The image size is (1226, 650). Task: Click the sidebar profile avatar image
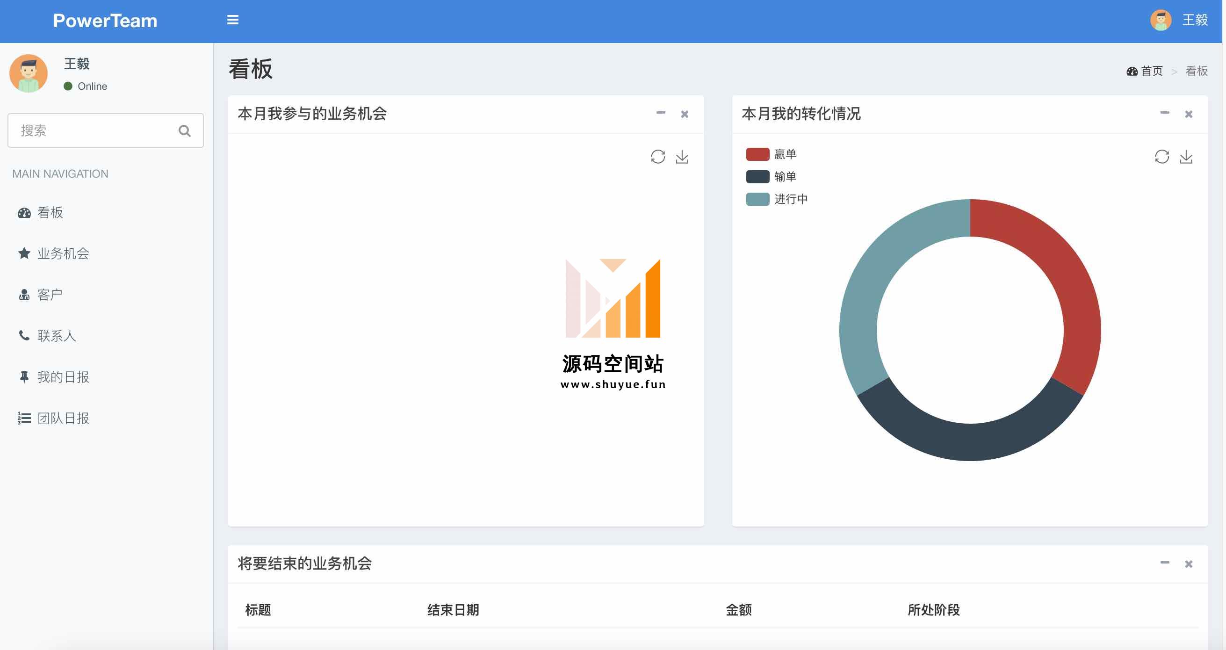coord(29,73)
